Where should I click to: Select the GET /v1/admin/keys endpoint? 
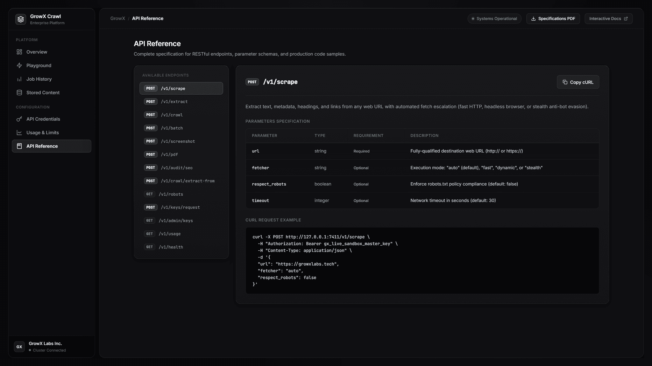181,220
